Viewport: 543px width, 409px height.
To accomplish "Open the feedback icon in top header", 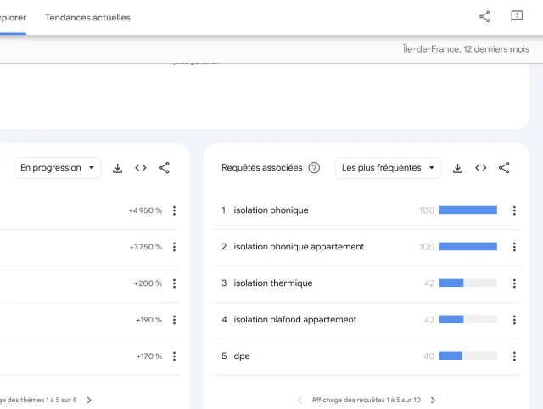I will click(517, 16).
